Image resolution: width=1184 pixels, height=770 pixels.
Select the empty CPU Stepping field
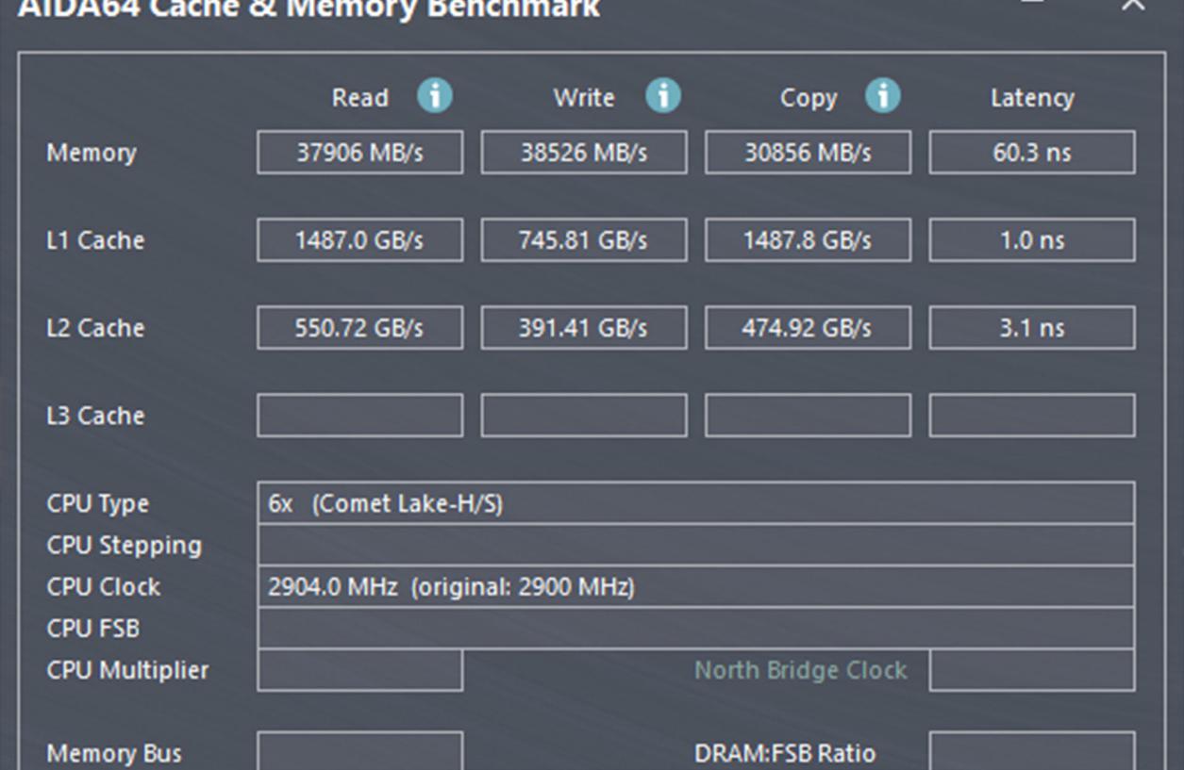point(695,545)
